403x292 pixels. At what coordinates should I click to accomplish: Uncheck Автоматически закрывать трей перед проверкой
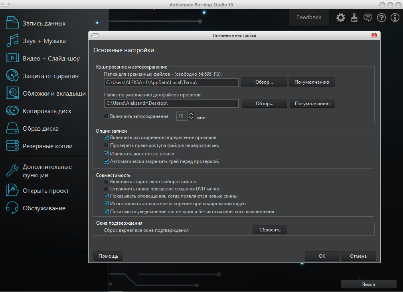[x=106, y=161]
